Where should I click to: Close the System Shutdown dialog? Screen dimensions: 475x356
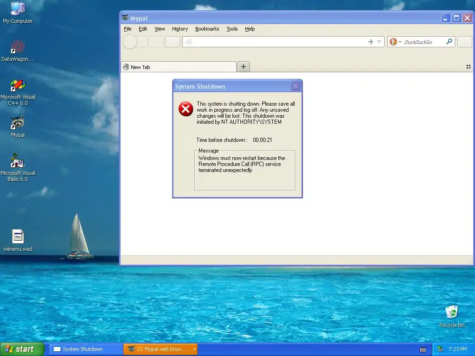pos(295,86)
